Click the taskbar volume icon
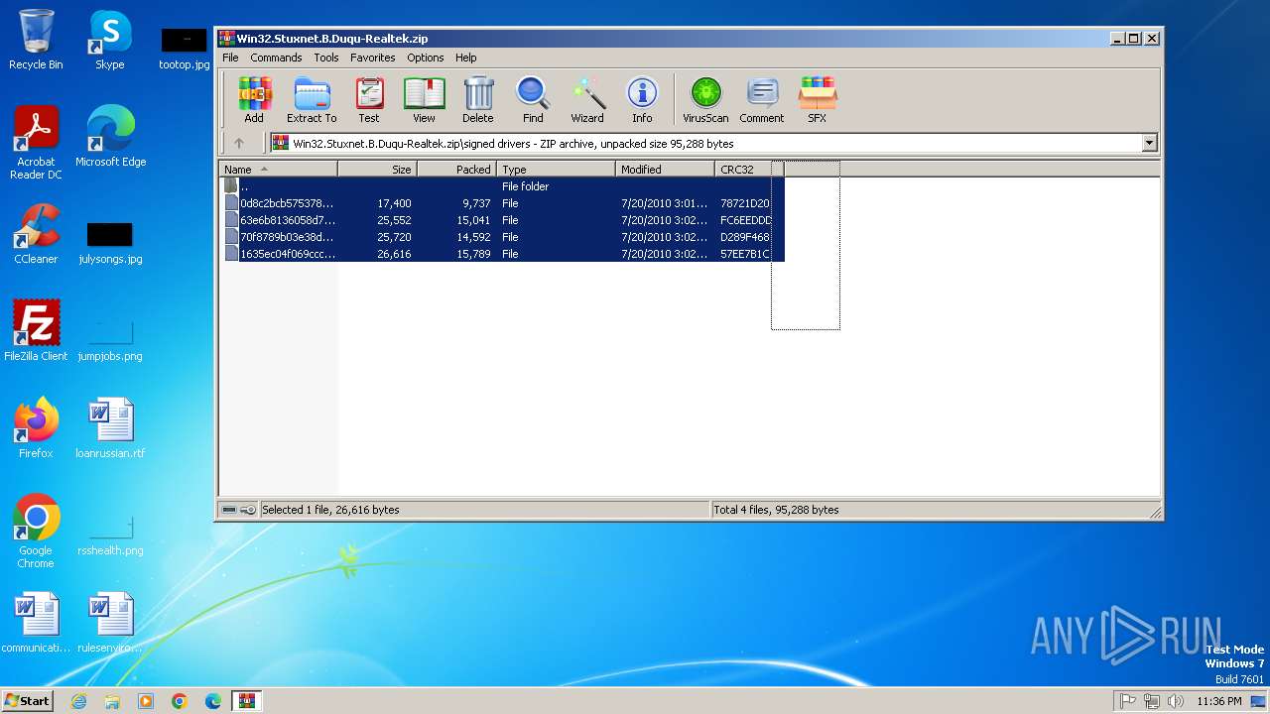 click(1176, 701)
